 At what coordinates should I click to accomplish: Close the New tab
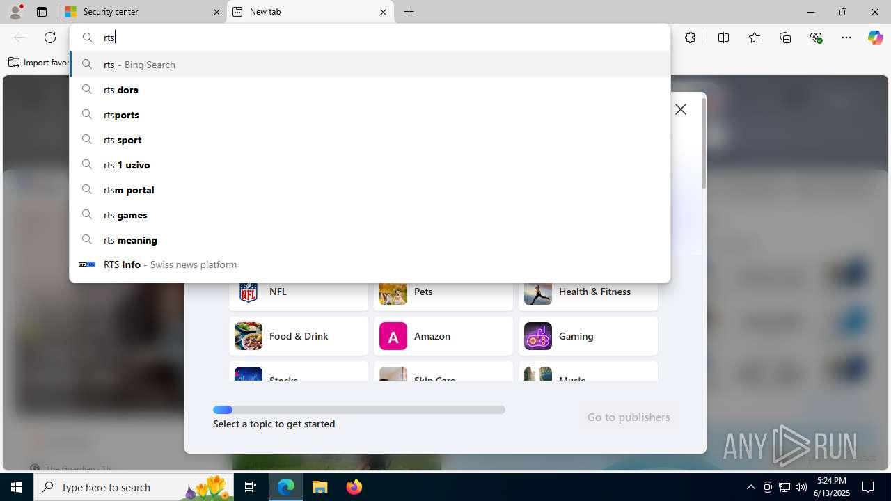click(x=383, y=12)
